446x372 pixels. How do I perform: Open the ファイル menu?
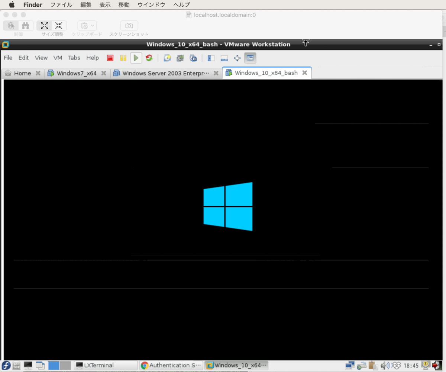click(x=61, y=5)
